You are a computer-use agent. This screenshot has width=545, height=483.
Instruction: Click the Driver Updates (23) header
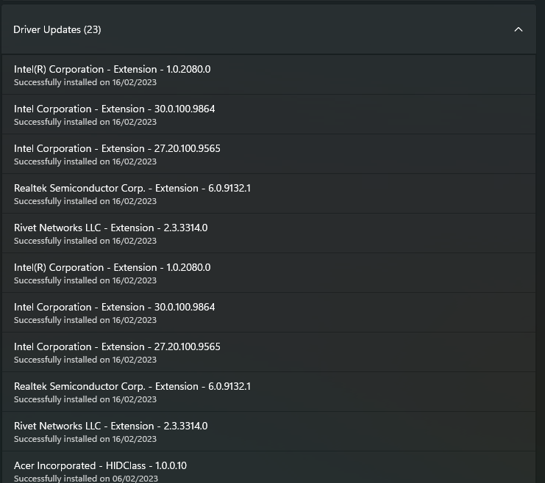coord(268,29)
